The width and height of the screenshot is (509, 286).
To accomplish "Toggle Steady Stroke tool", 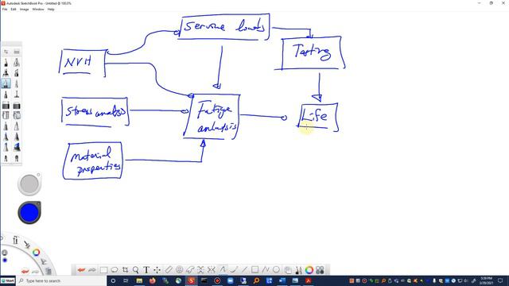I will 223,270.
